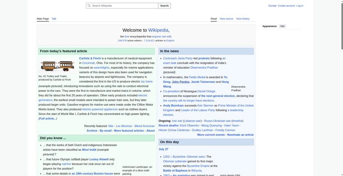
Task: Open the electric-powered appliances link
Action: [x=100, y=109]
